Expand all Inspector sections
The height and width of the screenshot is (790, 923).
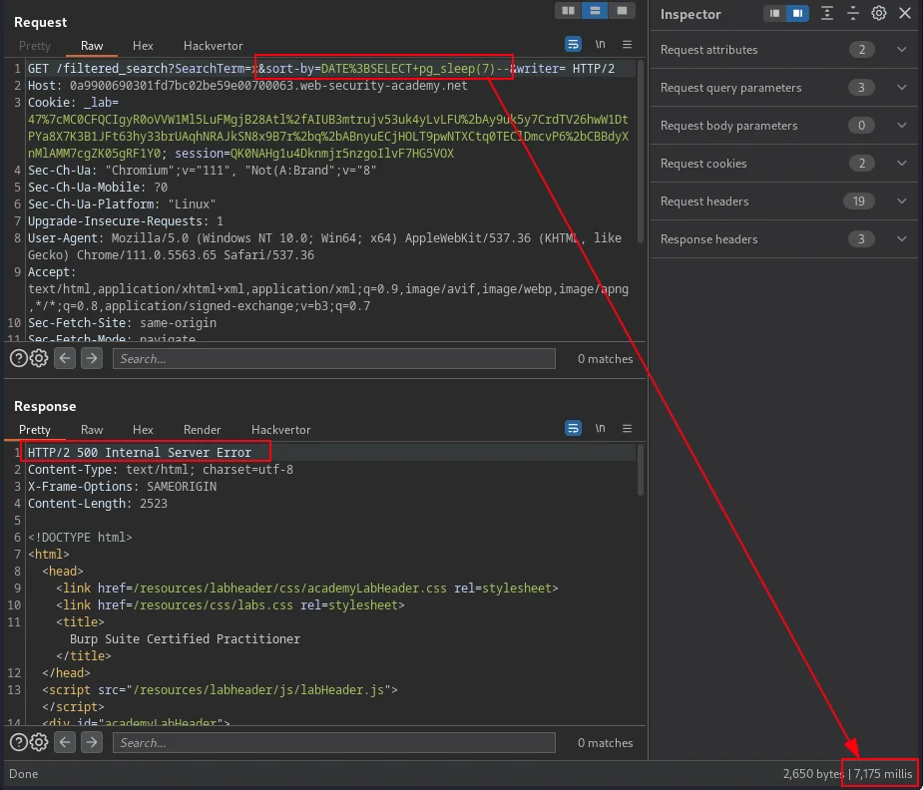(827, 14)
